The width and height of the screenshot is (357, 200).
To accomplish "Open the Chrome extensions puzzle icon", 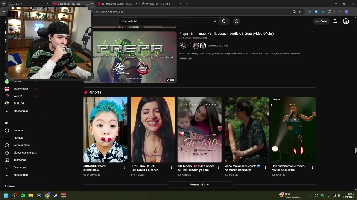I will tap(330, 12).
